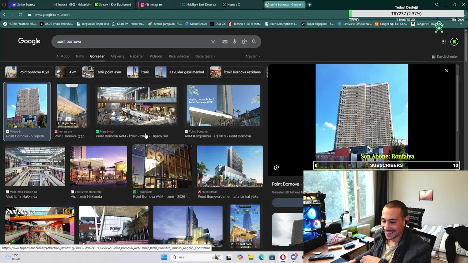The image size is (468, 263).
Task: Open Kaydedilenler saved items
Action: click(x=445, y=57)
